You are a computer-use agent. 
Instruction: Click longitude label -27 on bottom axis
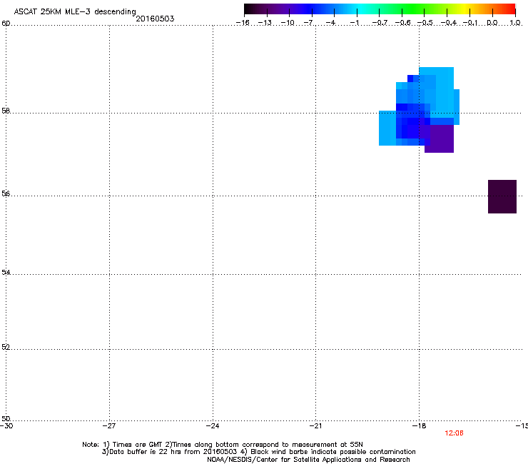click(x=109, y=426)
